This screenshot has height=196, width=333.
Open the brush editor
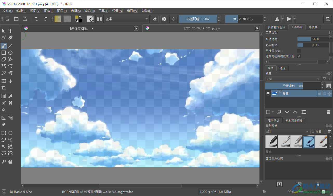[90, 19]
